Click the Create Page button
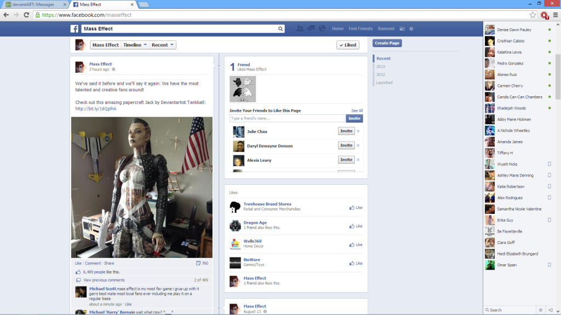The height and width of the screenshot is (315, 561). 387,43
